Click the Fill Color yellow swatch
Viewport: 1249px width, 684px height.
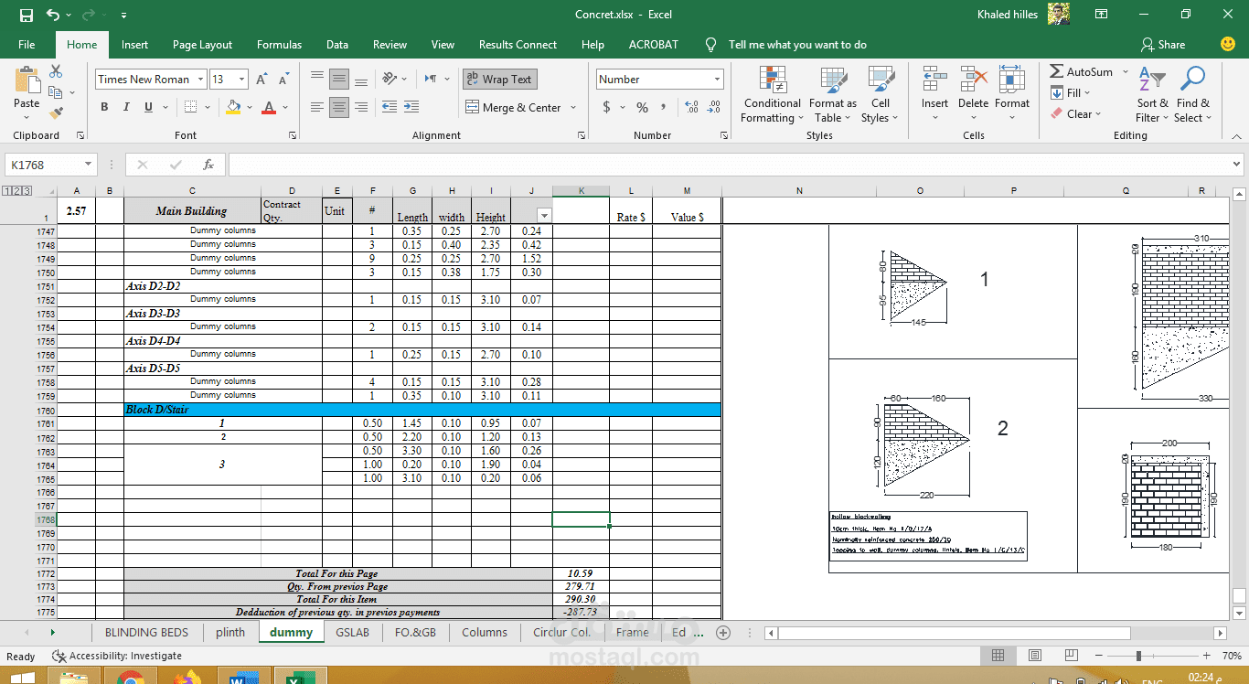233,107
